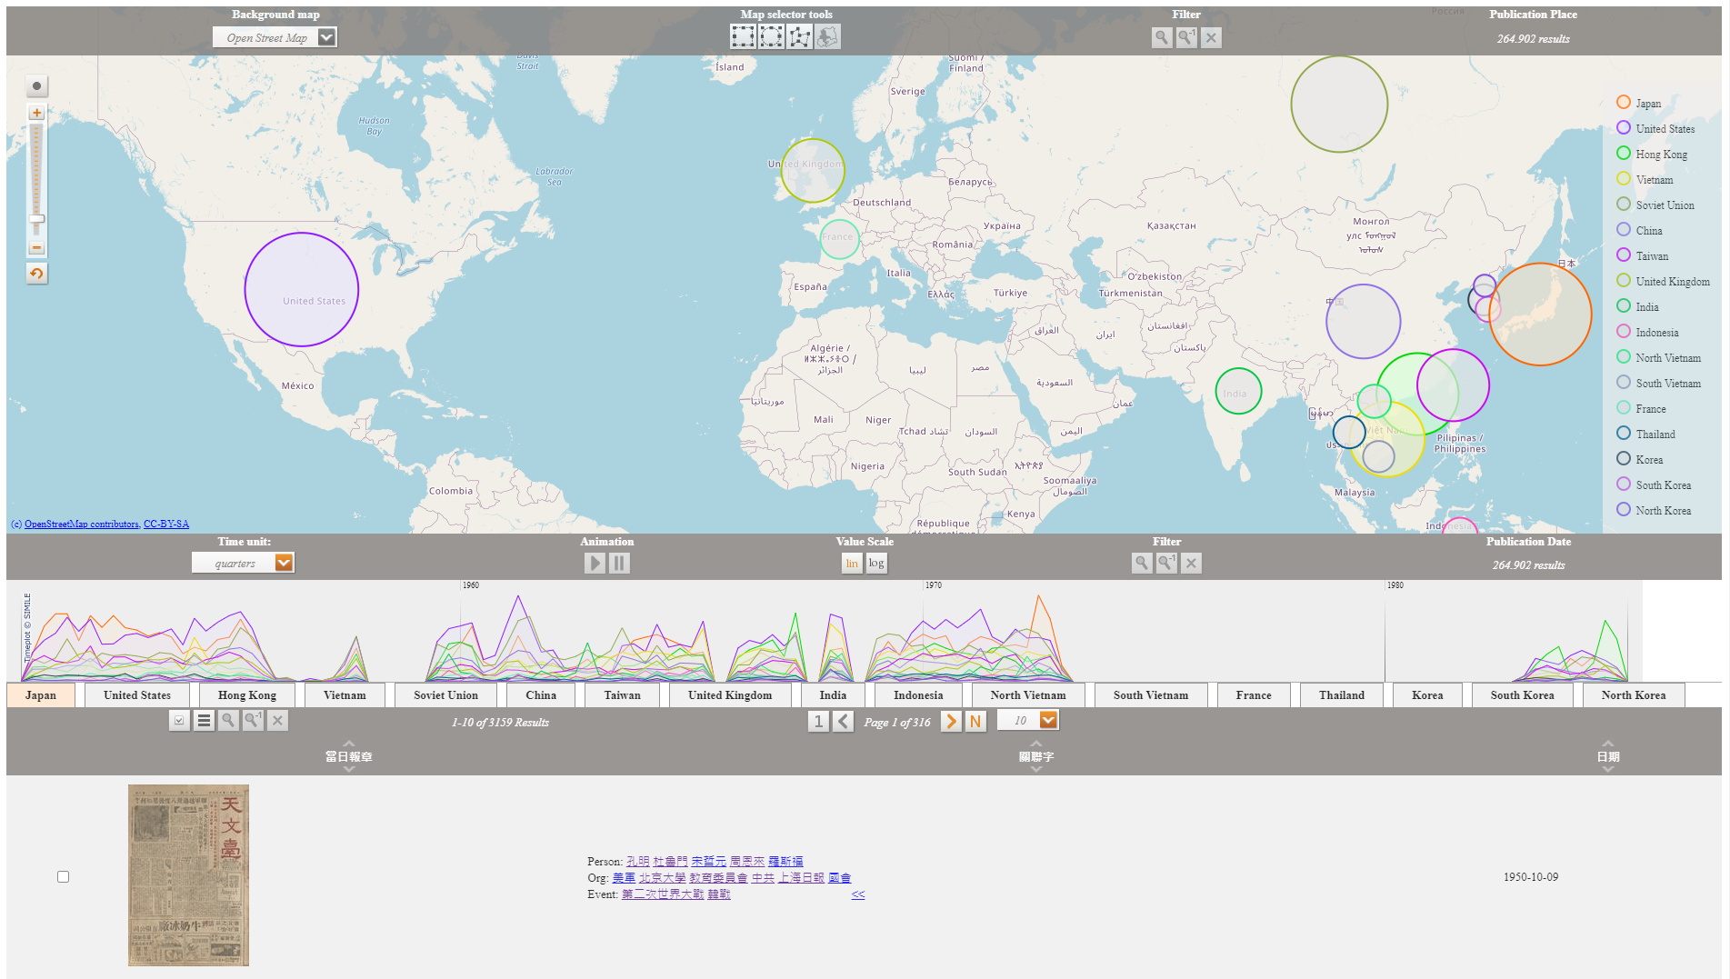The width and height of the screenshot is (1730, 979).
Task: Clear the Publication Date filter with the X
Action: [1191, 564]
